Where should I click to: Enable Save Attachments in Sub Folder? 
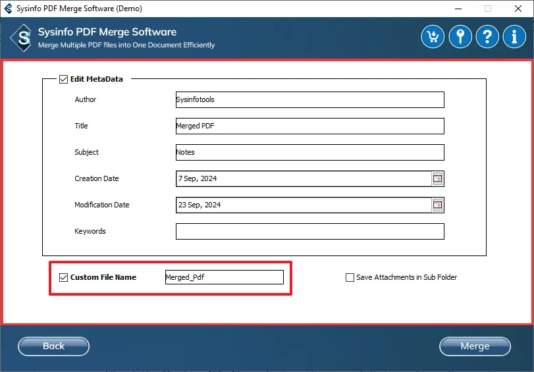pos(350,277)
